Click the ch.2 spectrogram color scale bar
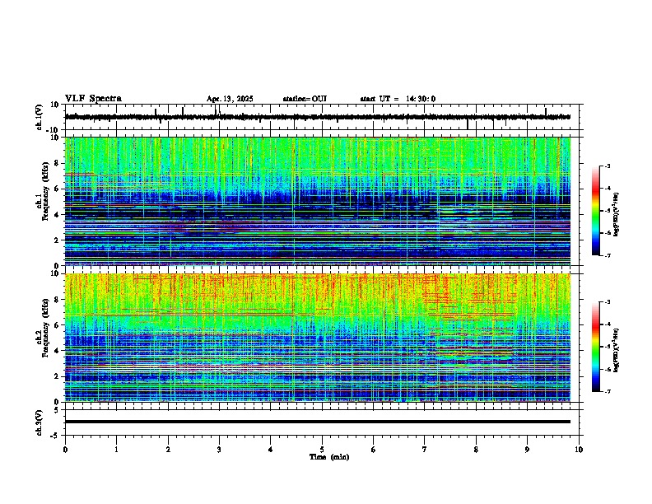The height and width of the screenshot is (504, 652). coord(595,347)
